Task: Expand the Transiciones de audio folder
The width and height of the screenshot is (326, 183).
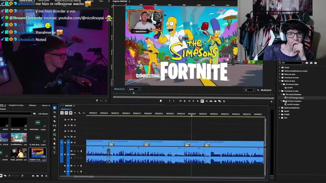Action: click(x=280, y=78)
